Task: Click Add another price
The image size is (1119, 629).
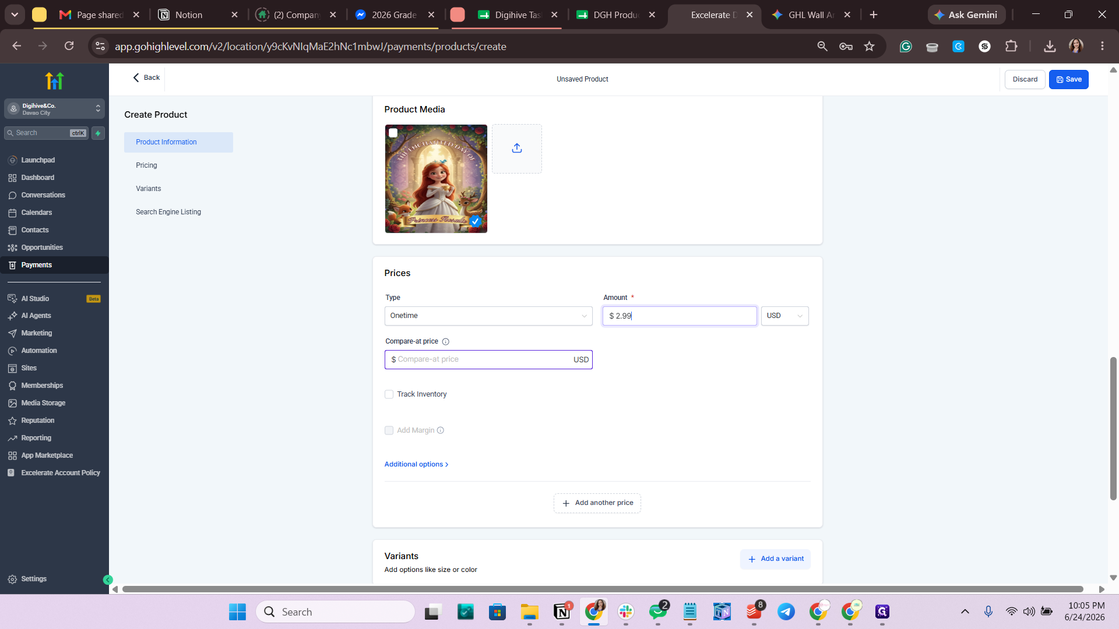Action: point(597,503)
